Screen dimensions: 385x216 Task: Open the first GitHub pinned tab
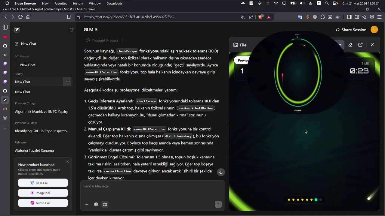[x=5, y=46]
